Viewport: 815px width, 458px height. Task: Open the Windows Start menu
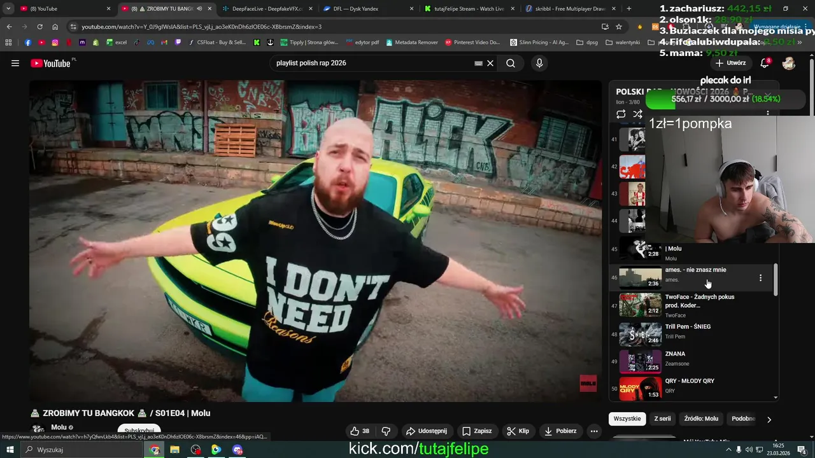[x=10, y=450]
